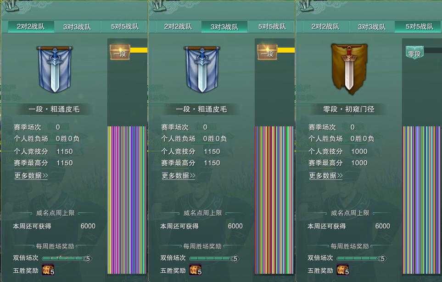Click the 零段·初窥门径 rank title in right panel
442x282 pixels.
coord(349,109)
